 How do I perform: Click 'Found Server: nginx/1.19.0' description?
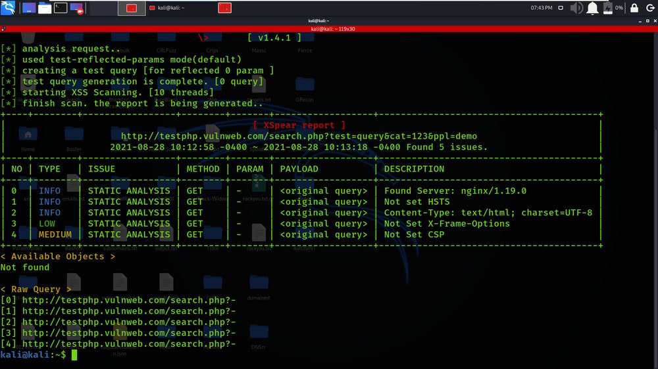[455, 190]
